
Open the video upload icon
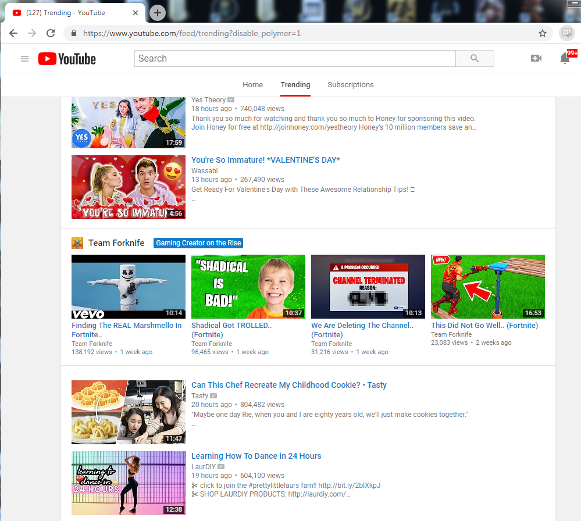tap(536, 58)
